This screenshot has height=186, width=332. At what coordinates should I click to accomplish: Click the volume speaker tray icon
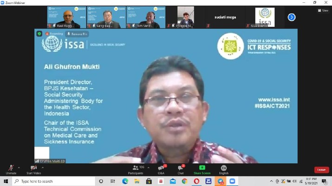coord(294,181)
